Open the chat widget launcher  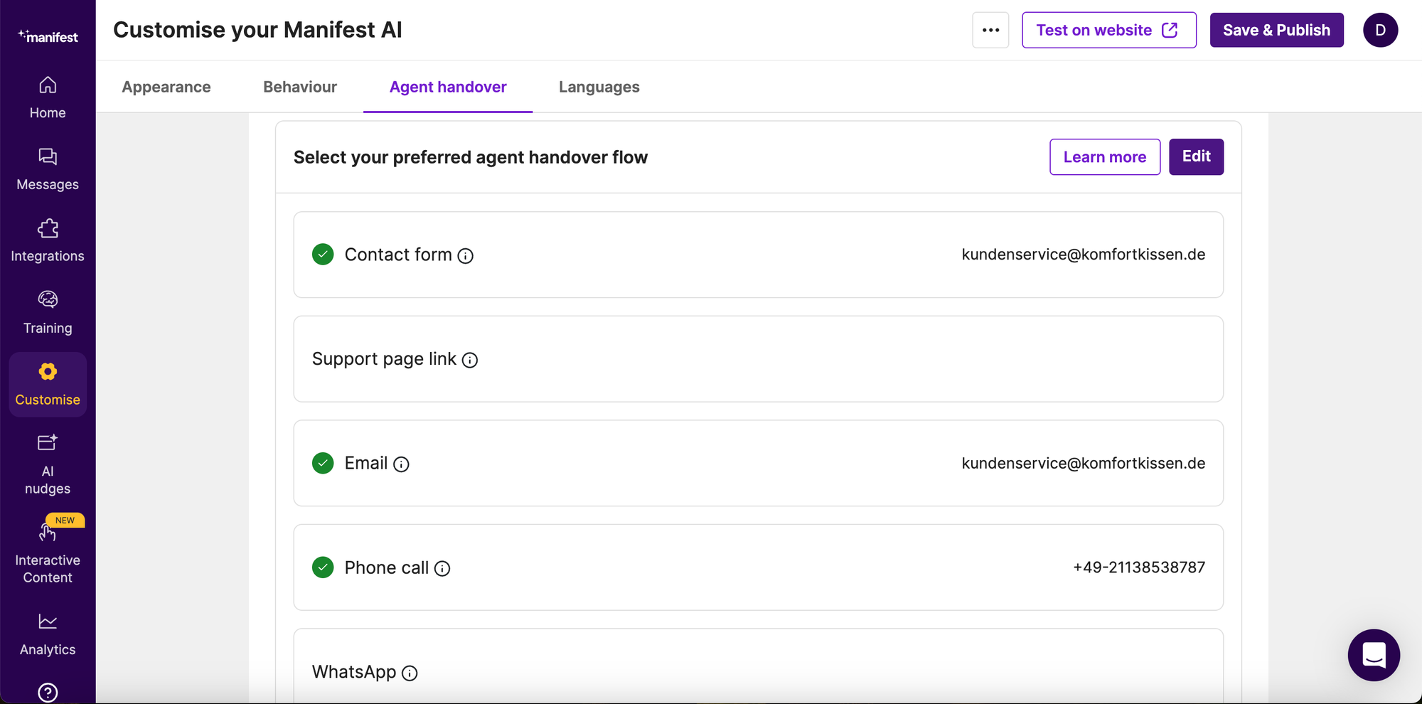click(x=1374, y=655)
